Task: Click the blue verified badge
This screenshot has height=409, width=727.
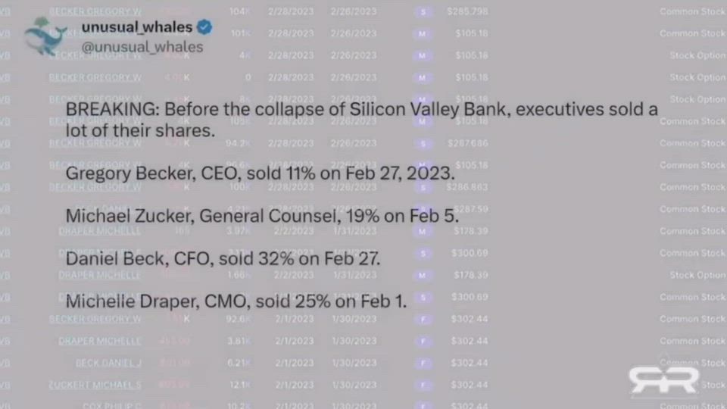Action: 204,28
